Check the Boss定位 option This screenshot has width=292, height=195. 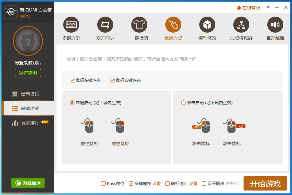(x=103, y=183)
